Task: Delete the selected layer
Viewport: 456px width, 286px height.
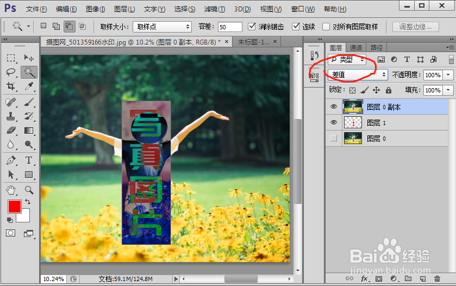Action: pos(437,279)
